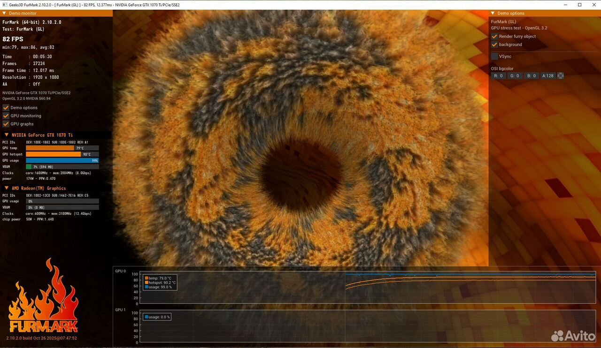Click the NVIDIA GPU usage 99% bar
Viewport: 601px width, 348px height.
[x=62, y=160]
